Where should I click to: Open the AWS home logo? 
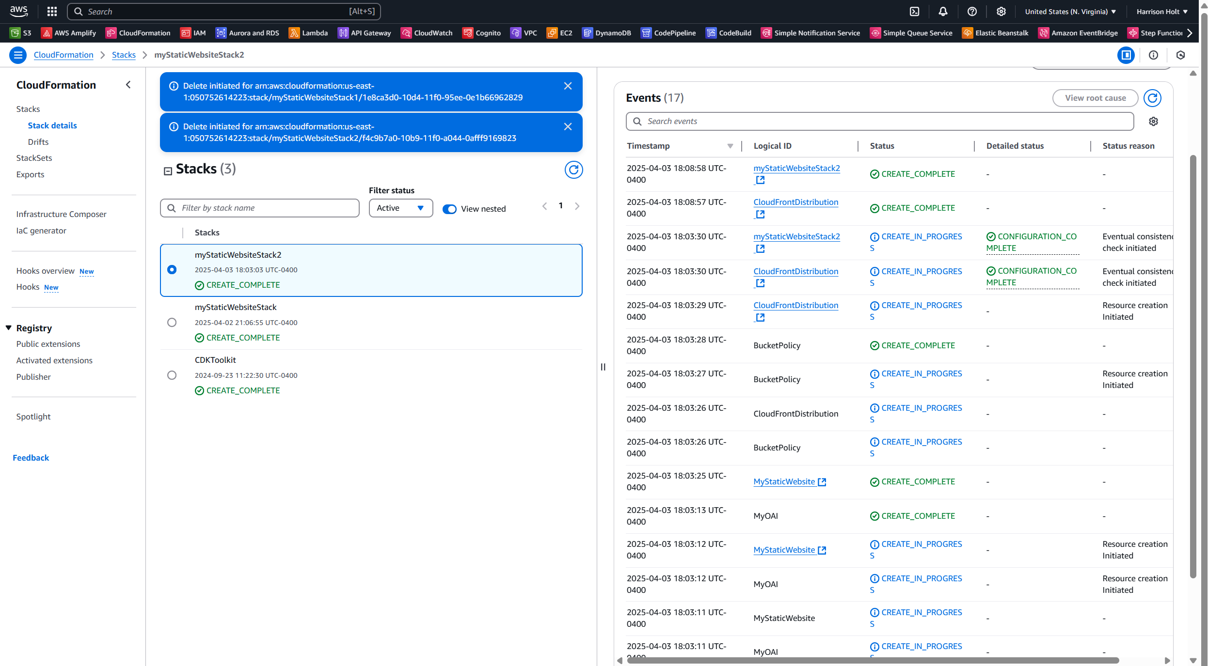click(18, 11)
